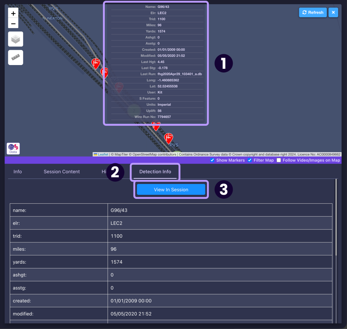Click the User value Kit in popup
This screenshot has width=347, height=329.
pyautogui.click(x=160, y=92)
